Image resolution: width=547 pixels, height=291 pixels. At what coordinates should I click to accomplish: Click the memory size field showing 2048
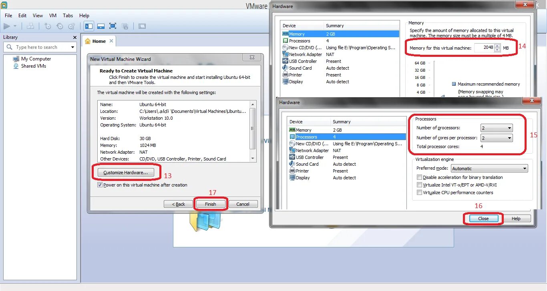(484, 48)
